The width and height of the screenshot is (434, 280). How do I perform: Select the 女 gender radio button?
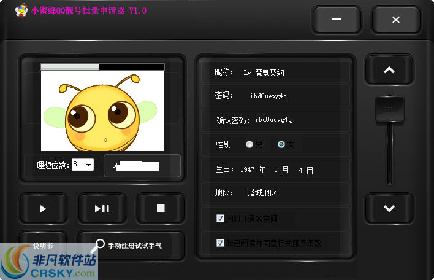pyautogui.click(x=281, y=144)
